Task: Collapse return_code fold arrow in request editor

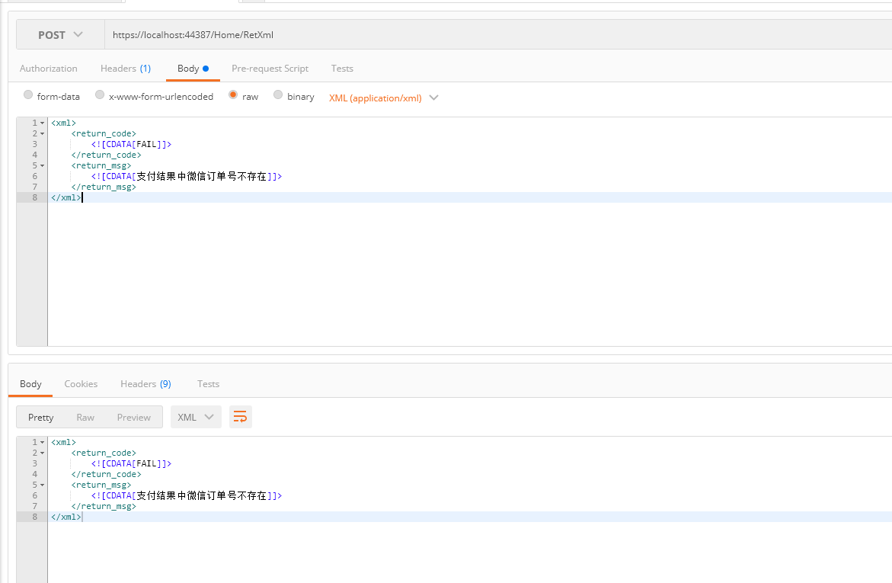Action: click(x=42, y=134)
